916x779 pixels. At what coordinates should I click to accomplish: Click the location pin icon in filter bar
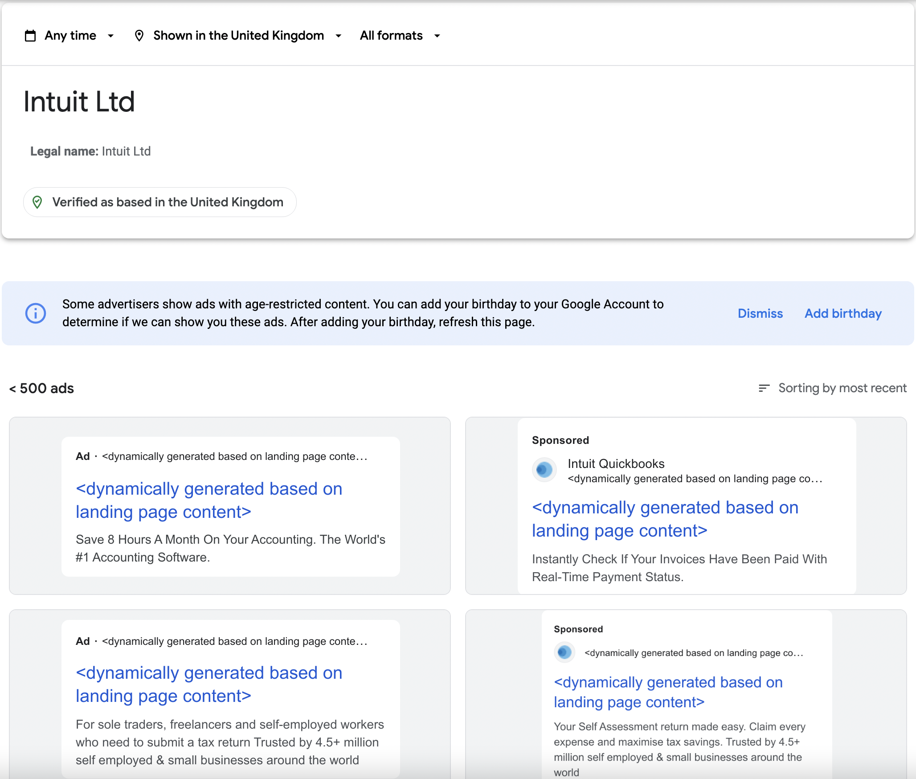[x=139, y=36]
